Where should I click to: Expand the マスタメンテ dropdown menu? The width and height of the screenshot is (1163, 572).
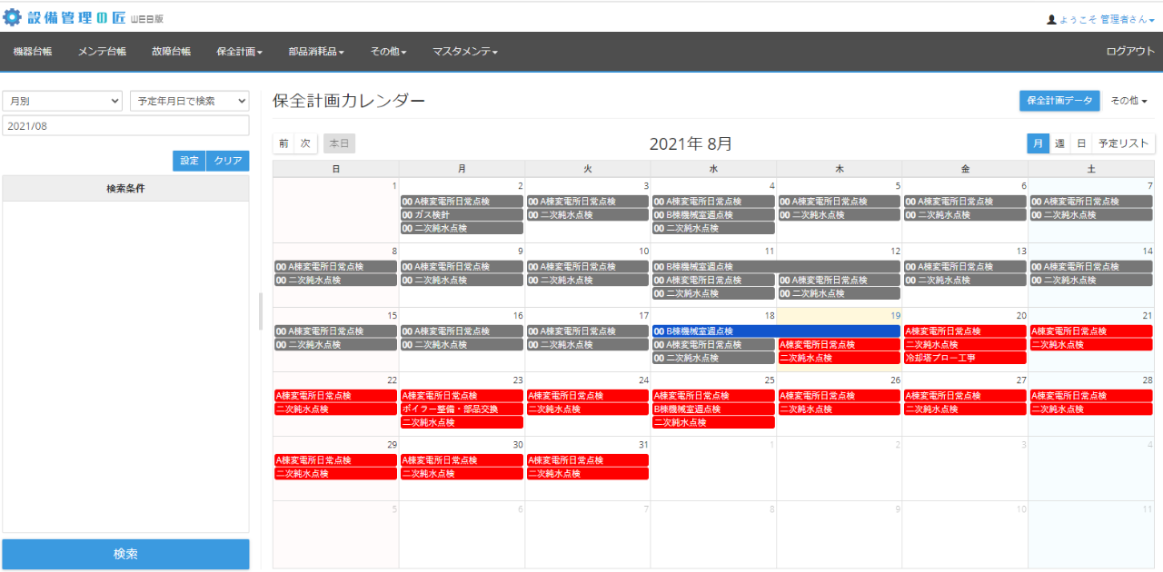tap(464, 52)
